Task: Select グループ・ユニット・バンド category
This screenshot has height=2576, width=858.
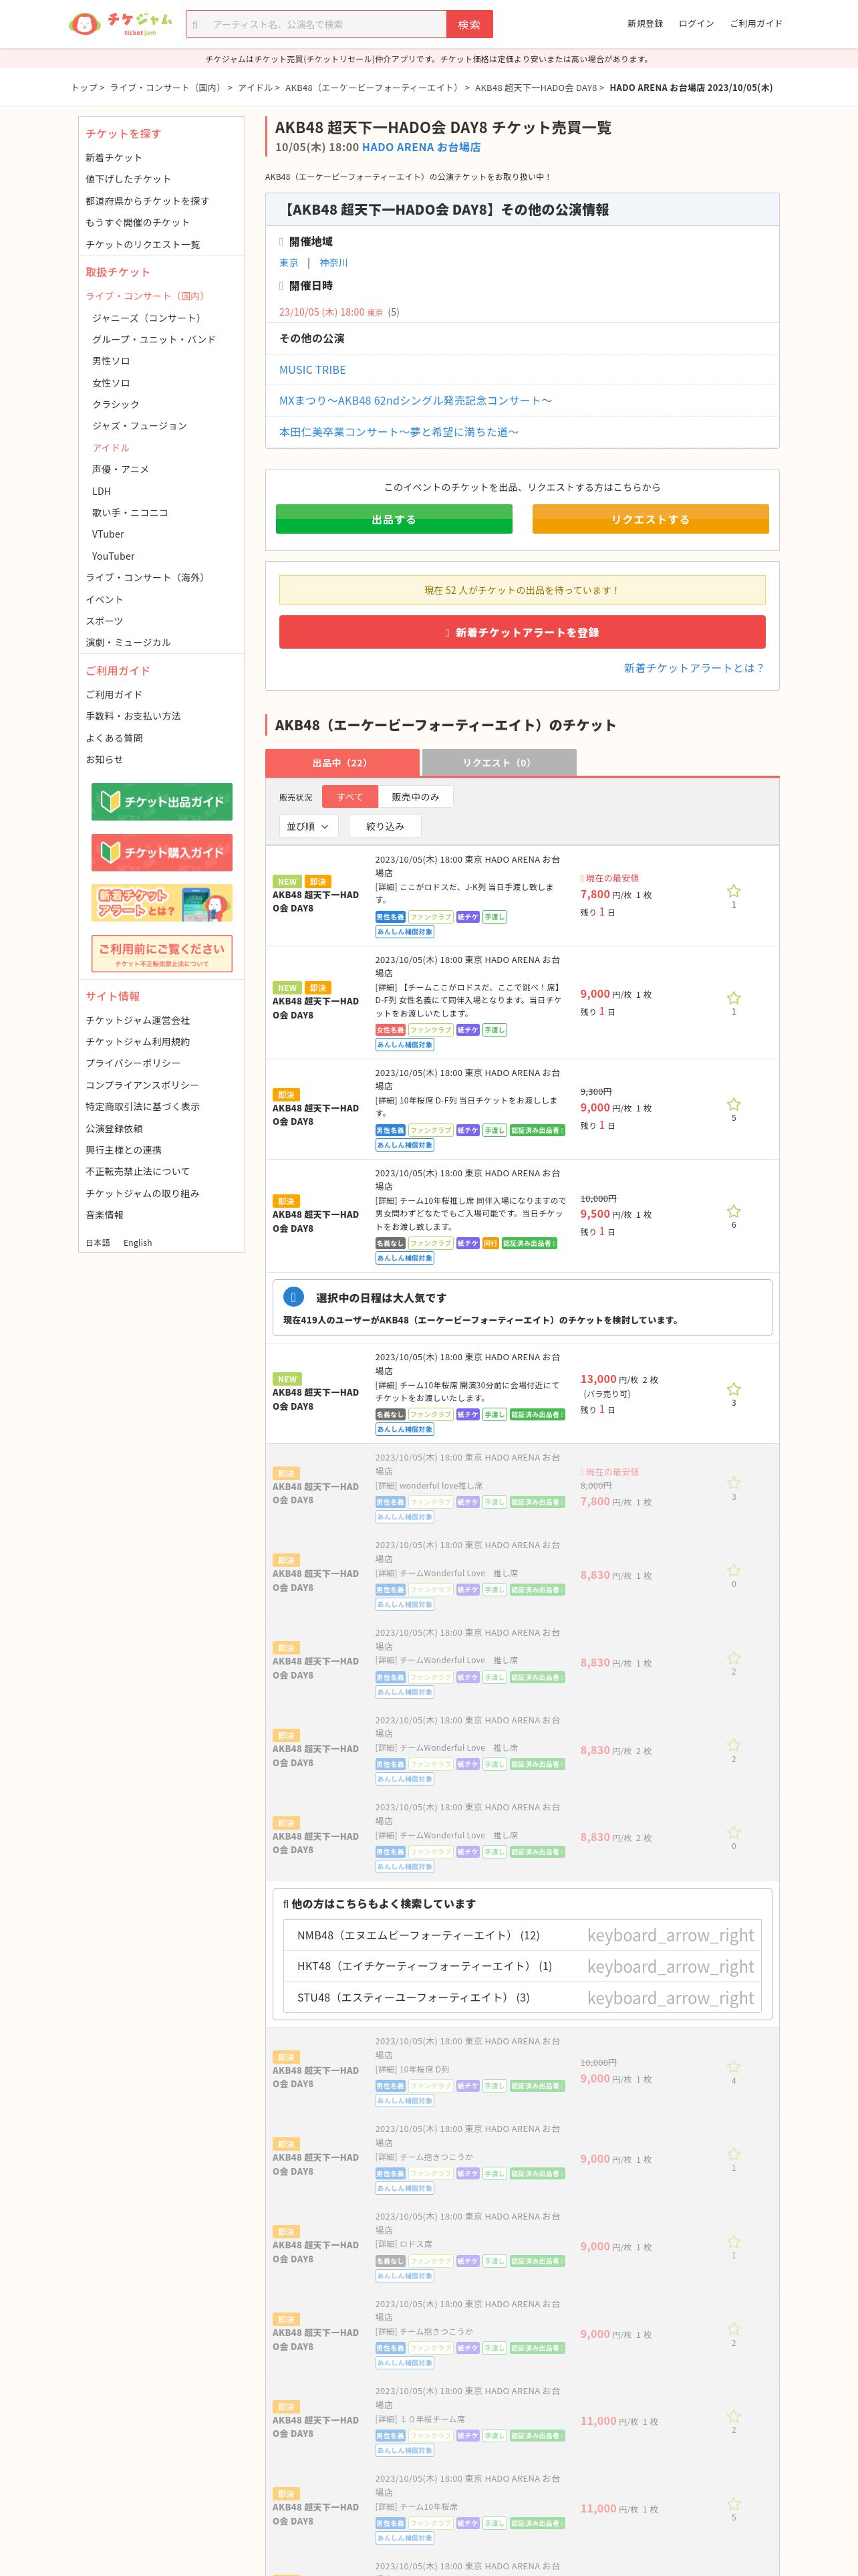Action: [154, 339]
